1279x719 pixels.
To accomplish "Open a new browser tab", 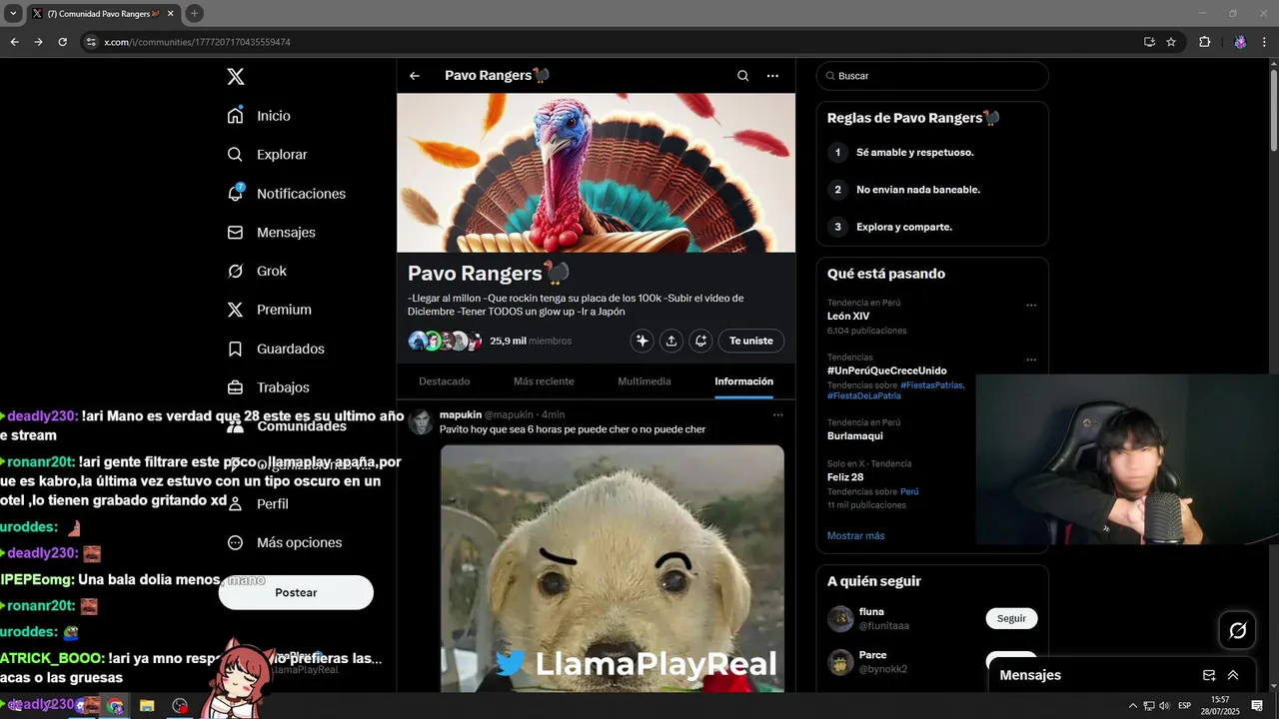I will pos(194,13).
